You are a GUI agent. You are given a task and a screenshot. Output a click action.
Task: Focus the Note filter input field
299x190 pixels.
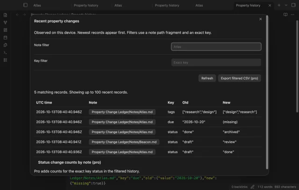pyautogui.click(x=216, y=47)
